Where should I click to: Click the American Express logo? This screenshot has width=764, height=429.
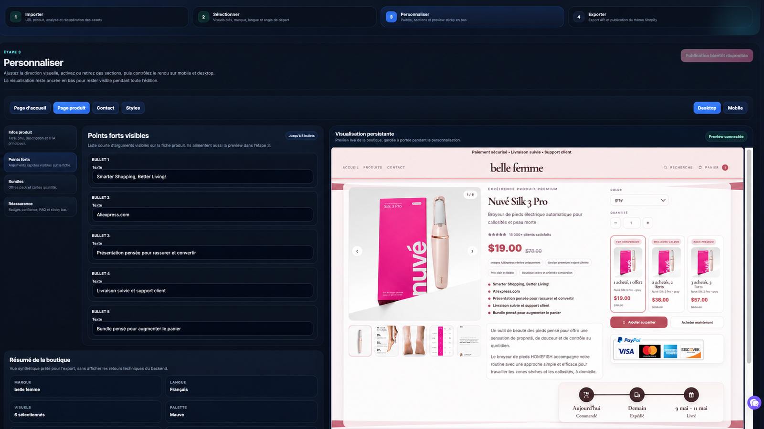click(670, 352)
